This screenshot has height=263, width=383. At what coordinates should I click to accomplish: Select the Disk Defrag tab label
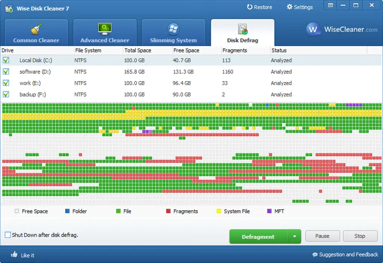tap(243, 40)
